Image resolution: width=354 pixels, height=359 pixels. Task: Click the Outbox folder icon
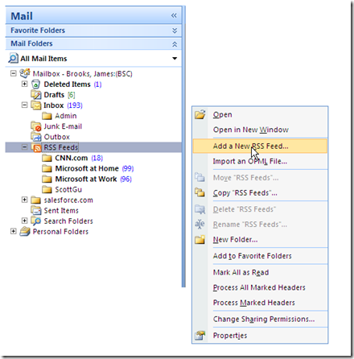[x=36, y=137]
